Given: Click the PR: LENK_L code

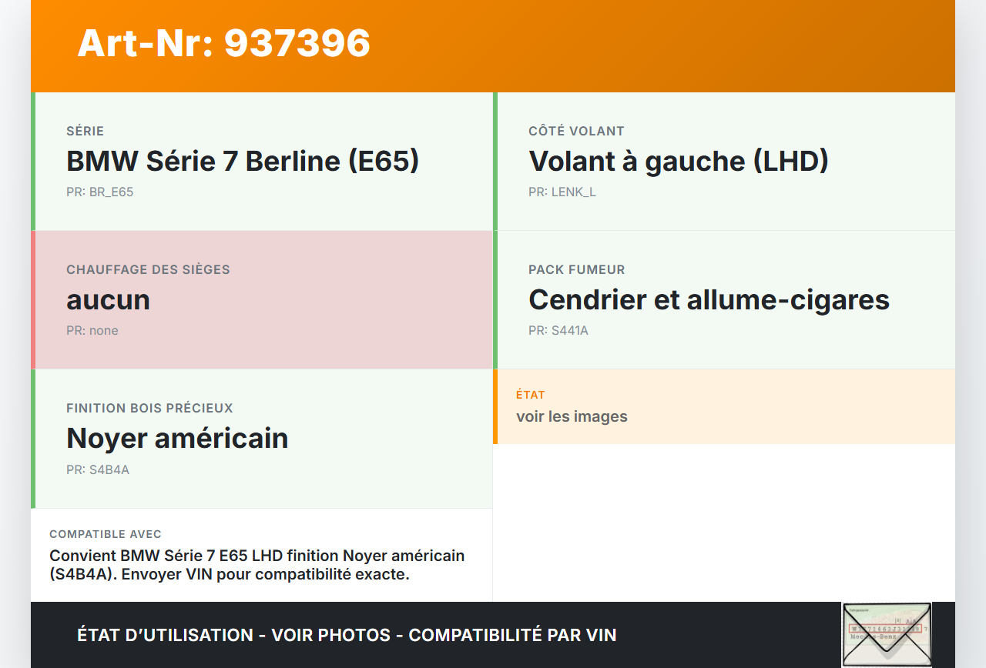Looking at the screenshot, I should coord(562,192).
